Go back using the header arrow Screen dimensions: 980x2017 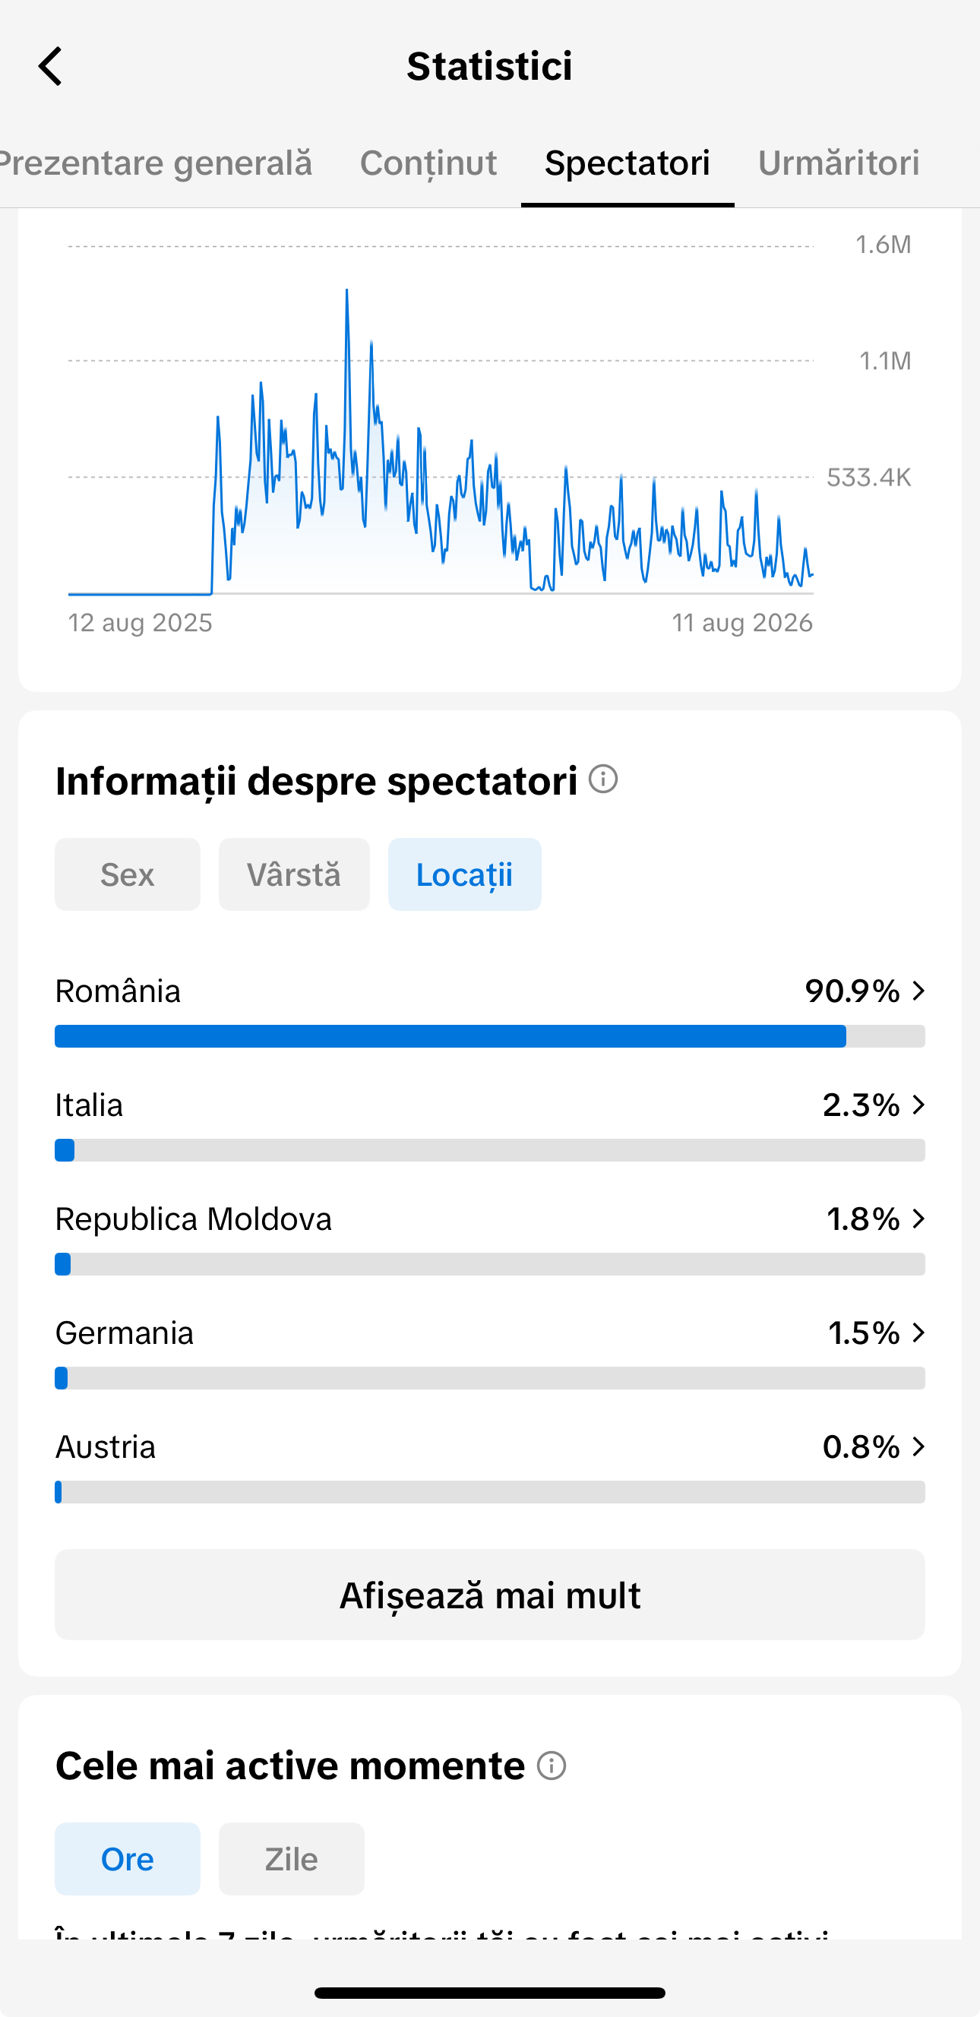point(50,66)
